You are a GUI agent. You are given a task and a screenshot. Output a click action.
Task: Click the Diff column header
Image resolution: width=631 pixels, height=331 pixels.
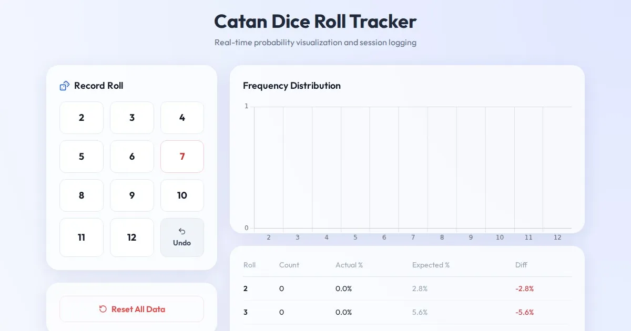(521, 265)
